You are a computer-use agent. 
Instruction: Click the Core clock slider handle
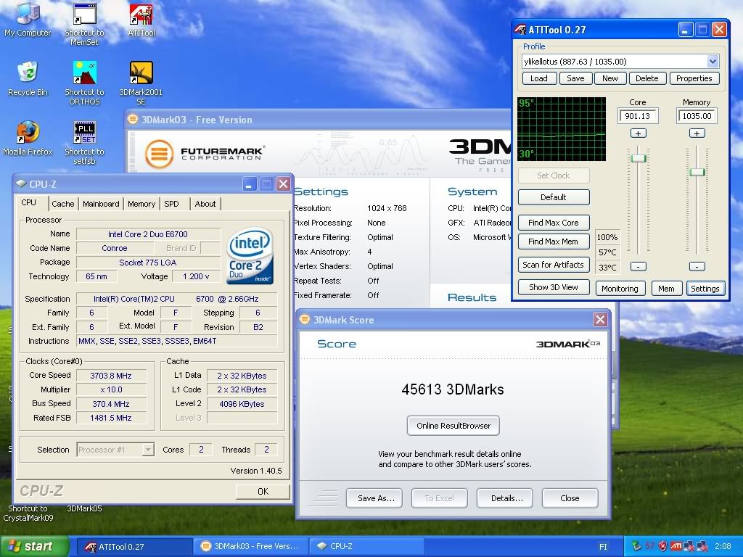639,158
